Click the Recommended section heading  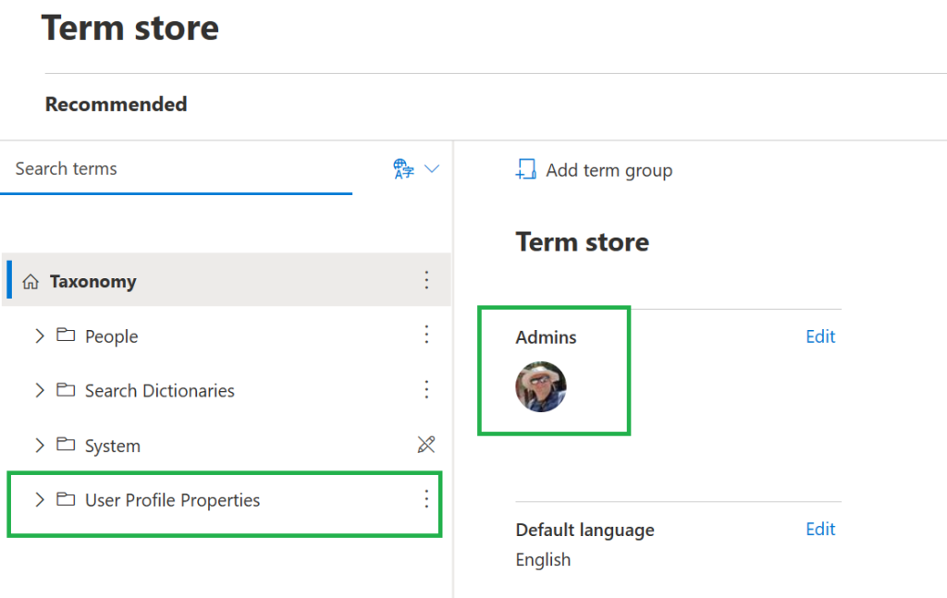click(116, 104)
